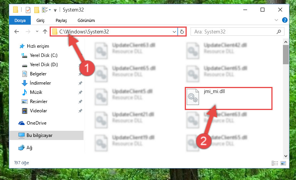
Task: Open the Dosya menu tab
Action: (x=20, y=20)
